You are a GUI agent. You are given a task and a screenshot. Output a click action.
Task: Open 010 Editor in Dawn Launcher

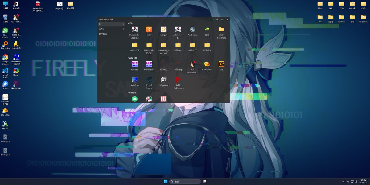[x=207, y=64]
